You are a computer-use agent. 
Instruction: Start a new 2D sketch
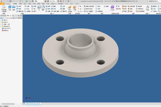click(4, 9)
